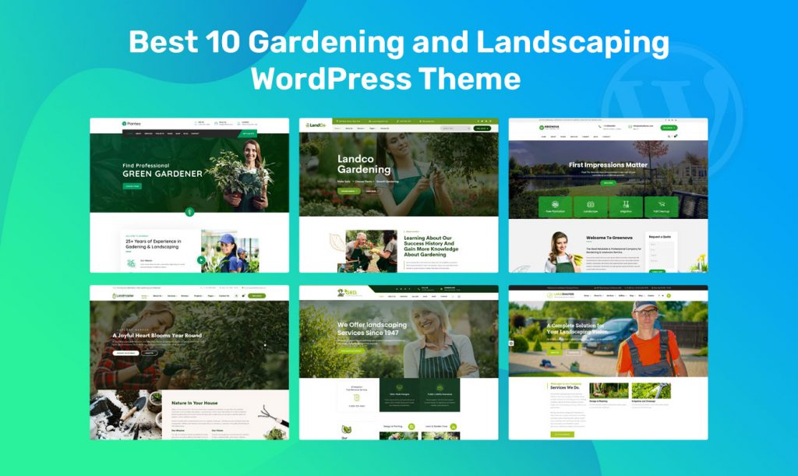This screenshot has width=798, height=476.
Task: Click the Landshaper logo
Action: [560, 295]
